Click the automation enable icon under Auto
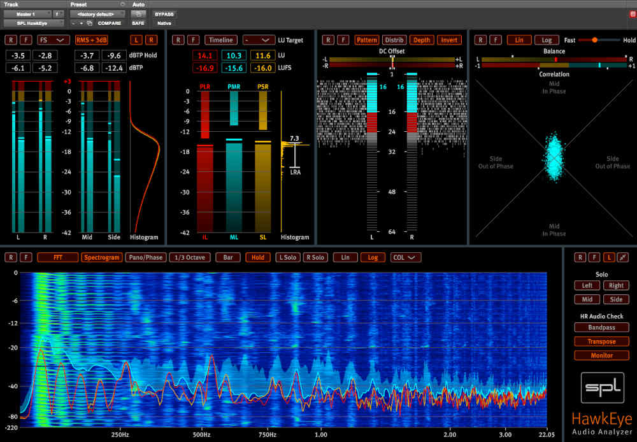This screenshot has height=442, width=637. [138, 13]
